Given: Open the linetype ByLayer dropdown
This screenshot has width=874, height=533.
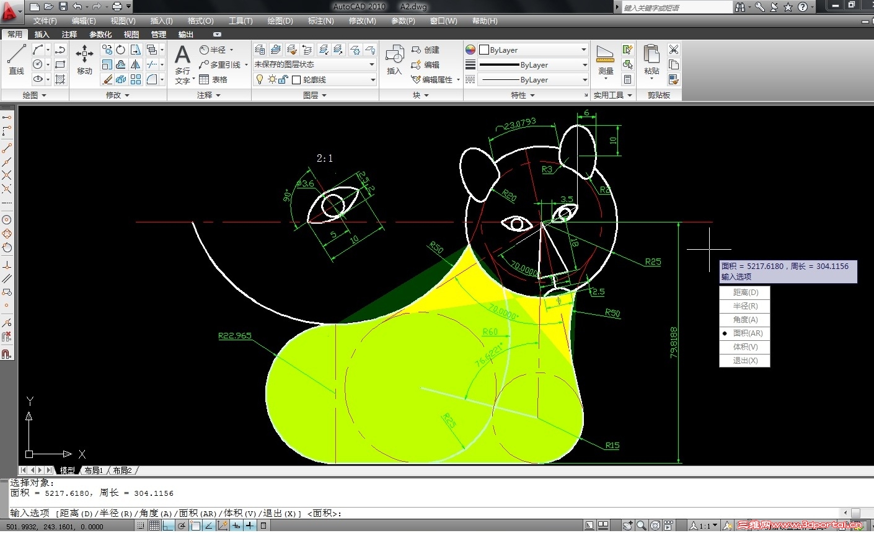Looking at the screenshot, I should 533,79.
